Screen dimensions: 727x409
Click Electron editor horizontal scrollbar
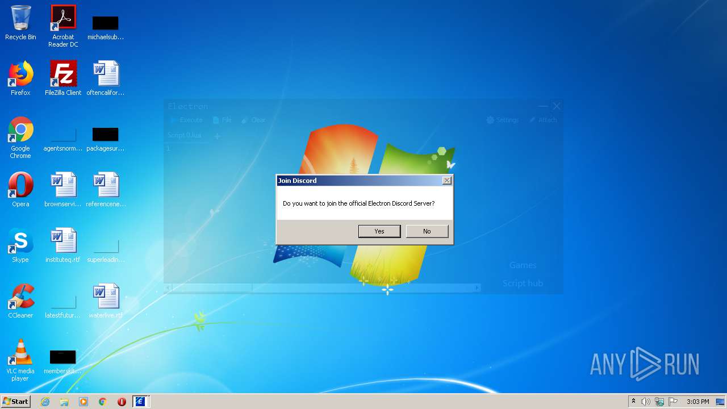323,288
